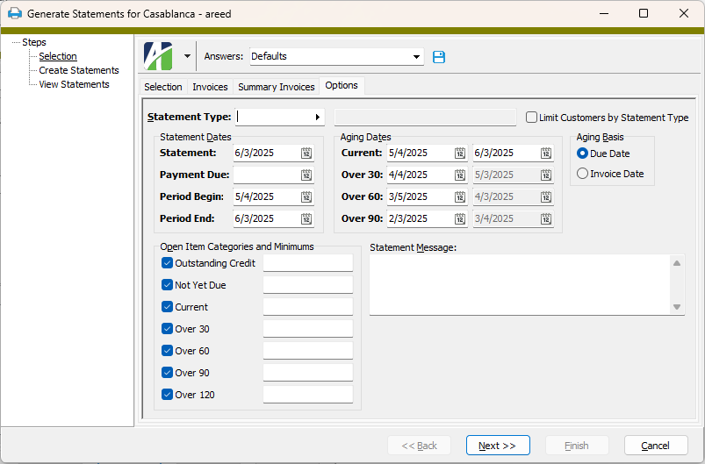The height and width of the screenshot is (464, 705).
Task: Open calendar for Period Begin date
Action: (x=306, y=196)
